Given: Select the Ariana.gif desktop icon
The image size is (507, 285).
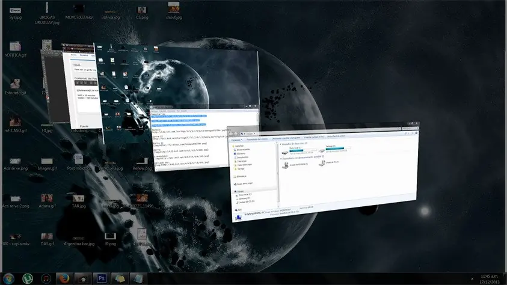Looking at the screenshot, I should click(47, 201).
